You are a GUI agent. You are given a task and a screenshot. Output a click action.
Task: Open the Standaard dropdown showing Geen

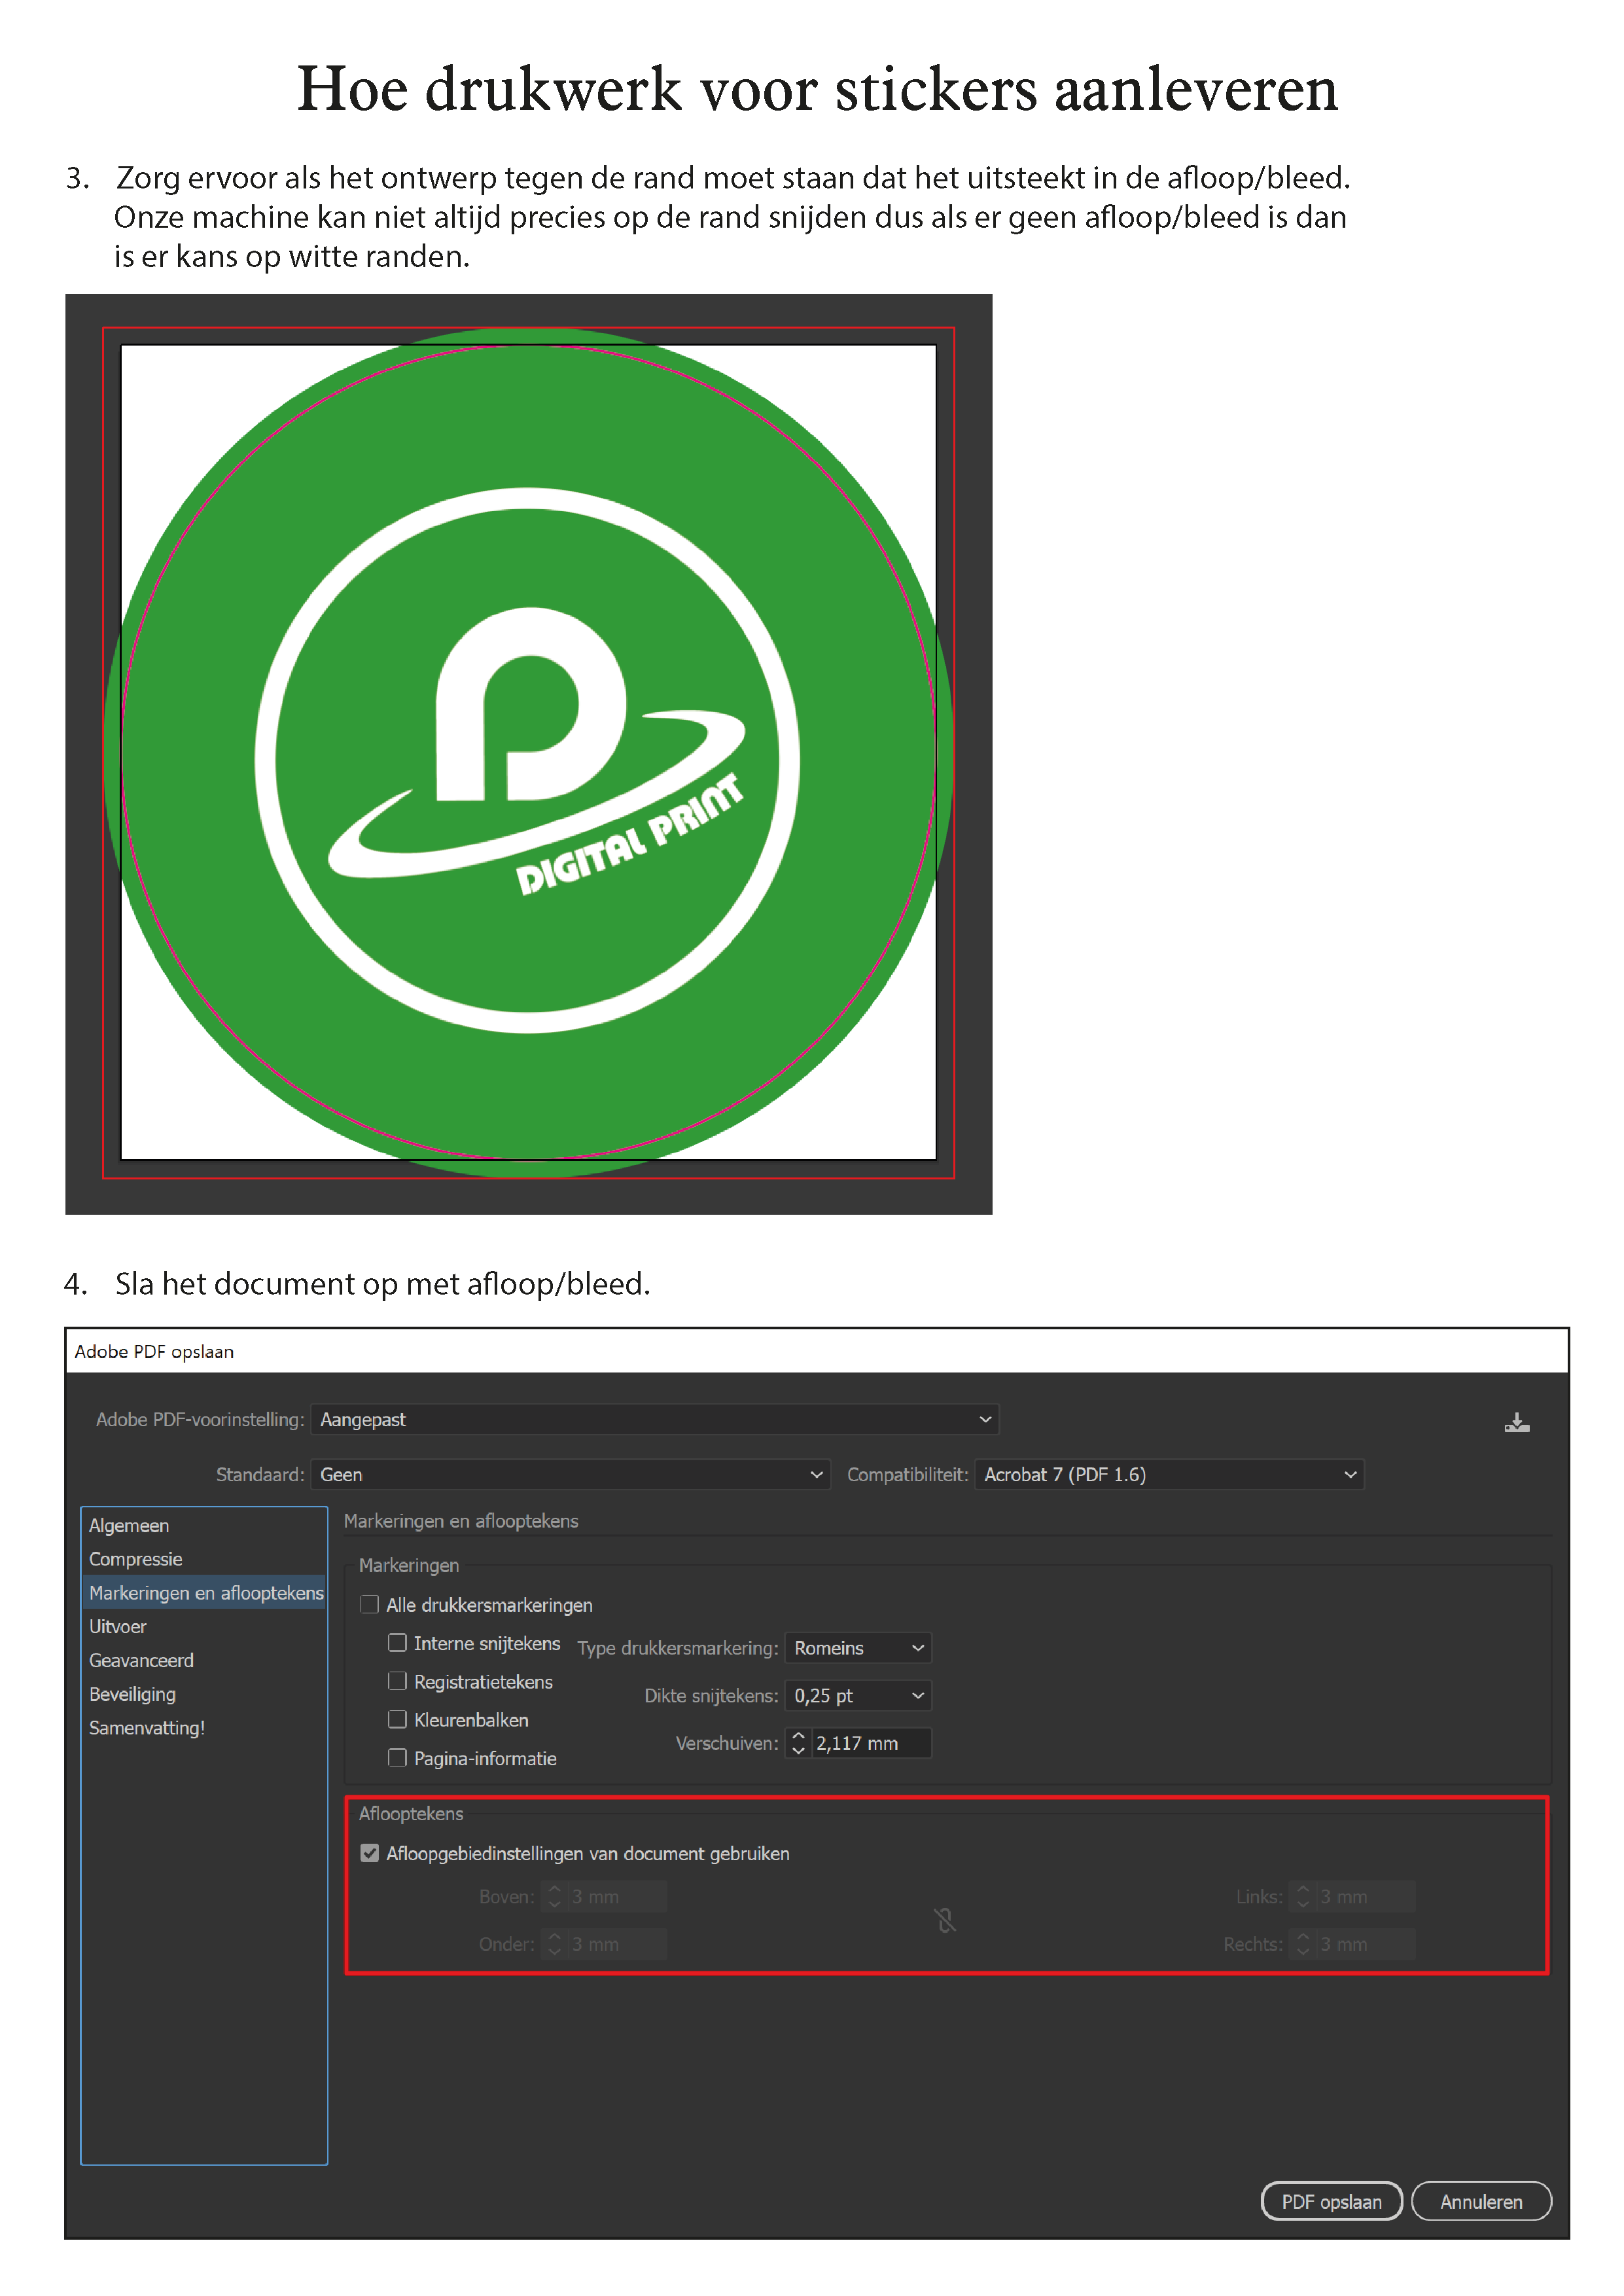(570, 1474)
